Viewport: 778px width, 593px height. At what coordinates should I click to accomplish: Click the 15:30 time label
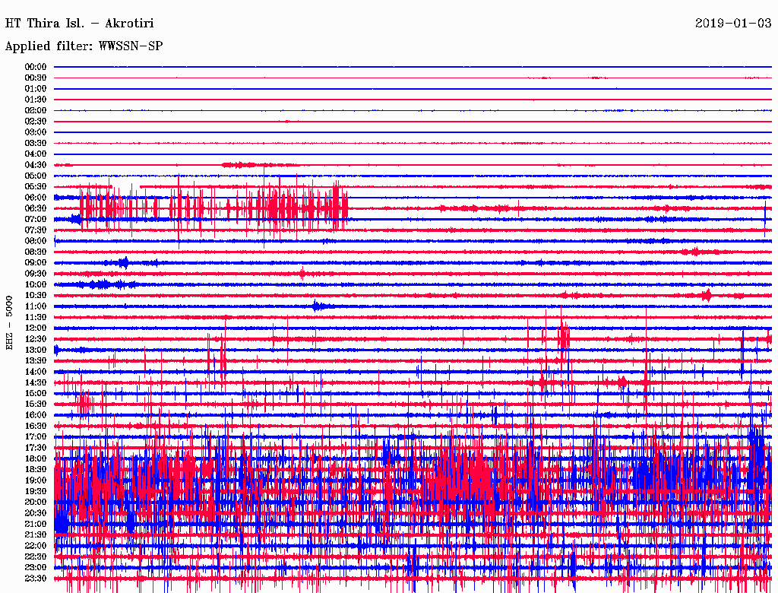[x=36, y=404]
